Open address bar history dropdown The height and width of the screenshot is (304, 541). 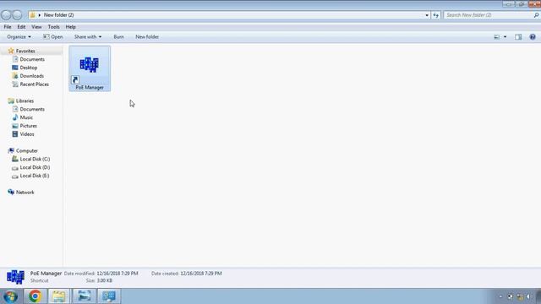tap(427, 15)
